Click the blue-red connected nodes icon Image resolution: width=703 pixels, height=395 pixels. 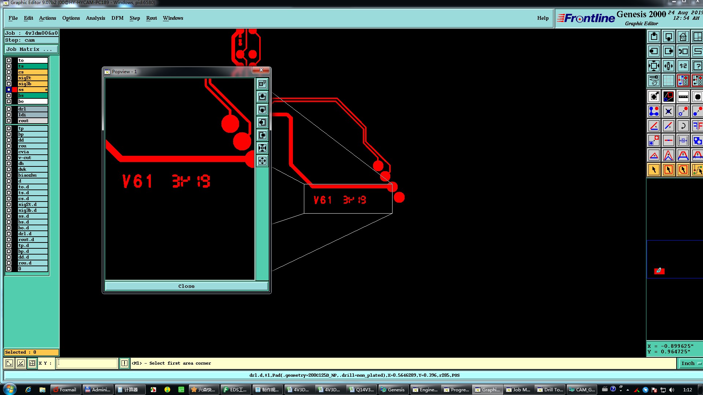(x=654, y=111)
